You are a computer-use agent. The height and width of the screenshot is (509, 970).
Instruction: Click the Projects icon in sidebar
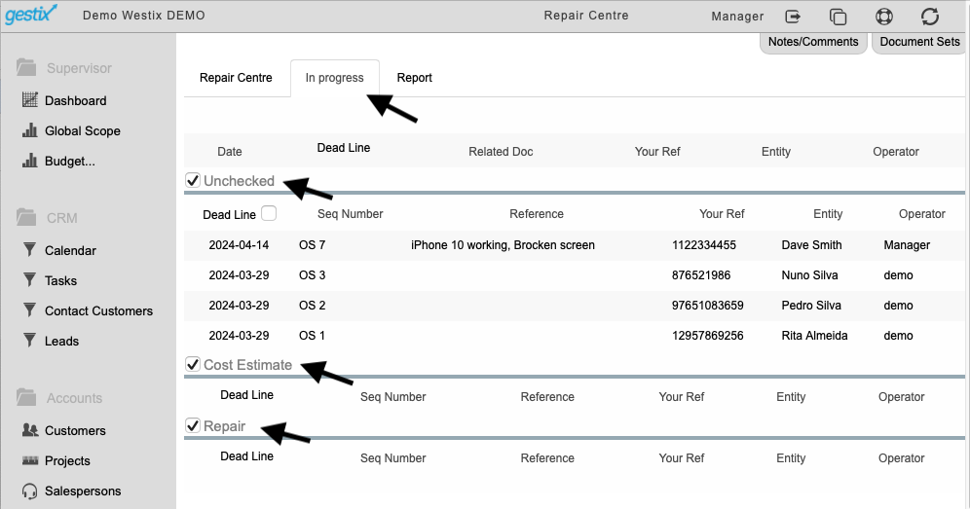29,460
